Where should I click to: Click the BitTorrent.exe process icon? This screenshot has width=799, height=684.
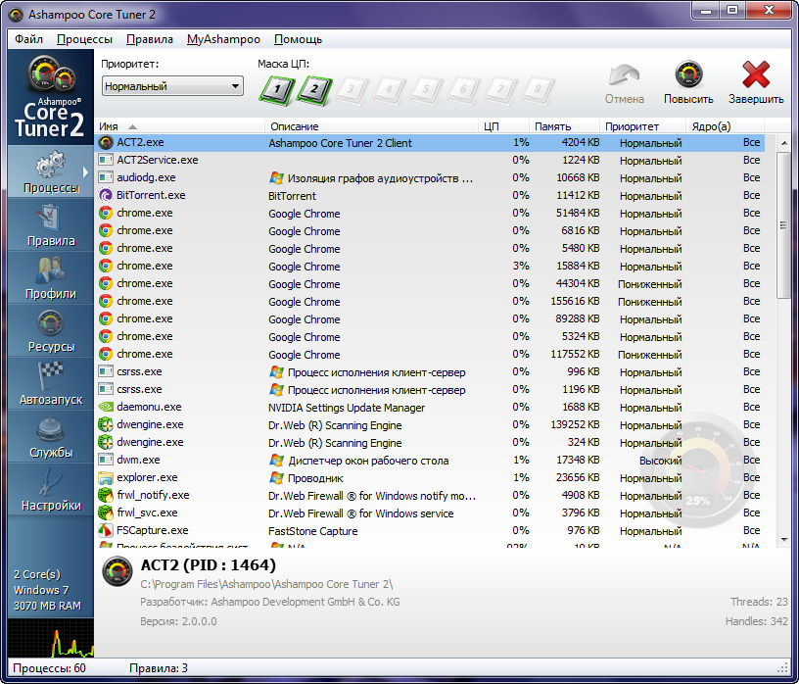point(106,195)
